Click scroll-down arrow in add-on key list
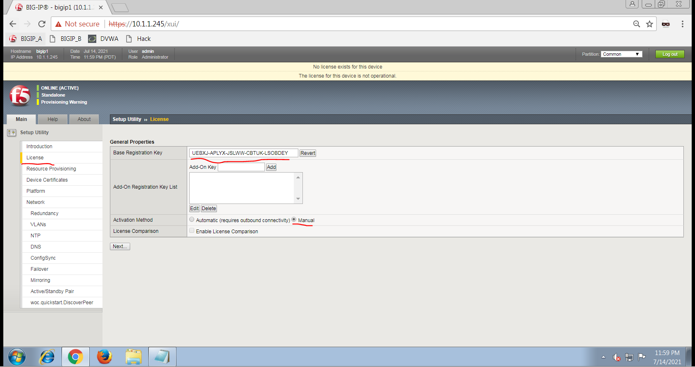 click(x=298, y=199)
